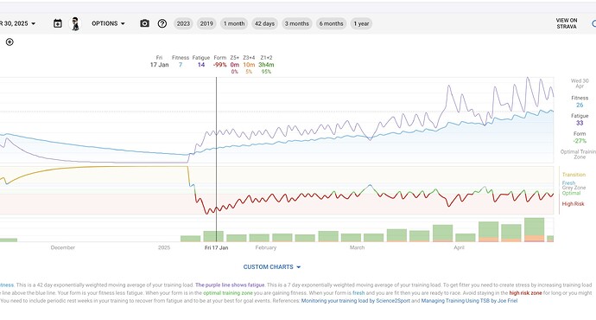The height and width of the screenshot is (320, 596).
Task: Click the VIEW ON STRAVA button
Action: (x=567, y=23)
